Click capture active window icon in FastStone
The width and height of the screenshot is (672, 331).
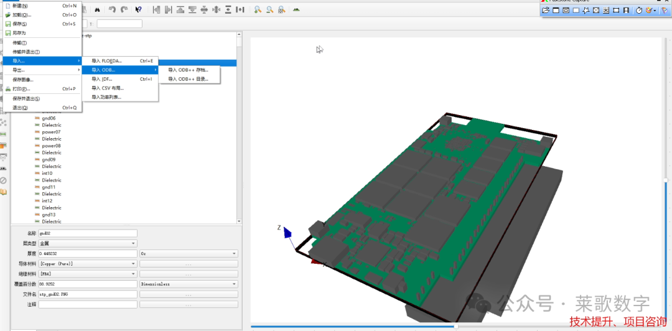pyautogui.click(x=556, y=11)
